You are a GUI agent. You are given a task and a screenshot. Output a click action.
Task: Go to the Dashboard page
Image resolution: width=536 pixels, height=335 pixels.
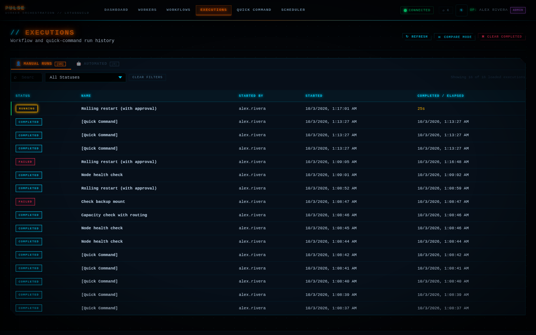(x=116, y=10)
